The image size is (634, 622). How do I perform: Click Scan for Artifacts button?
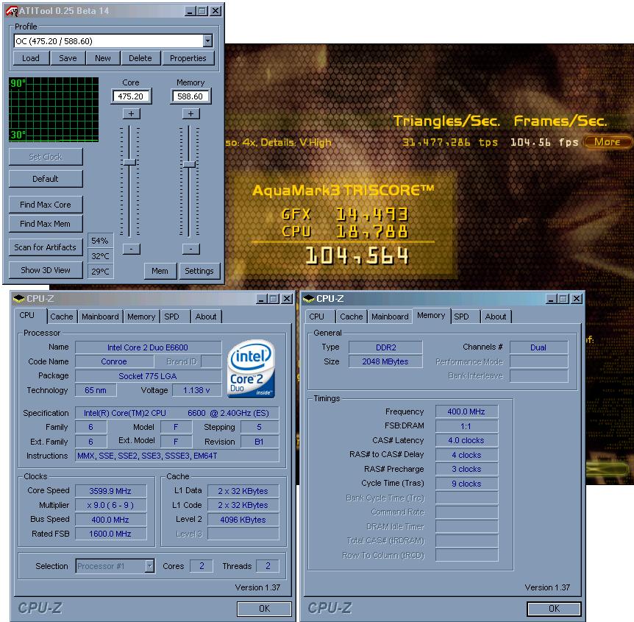click(46, 247)
